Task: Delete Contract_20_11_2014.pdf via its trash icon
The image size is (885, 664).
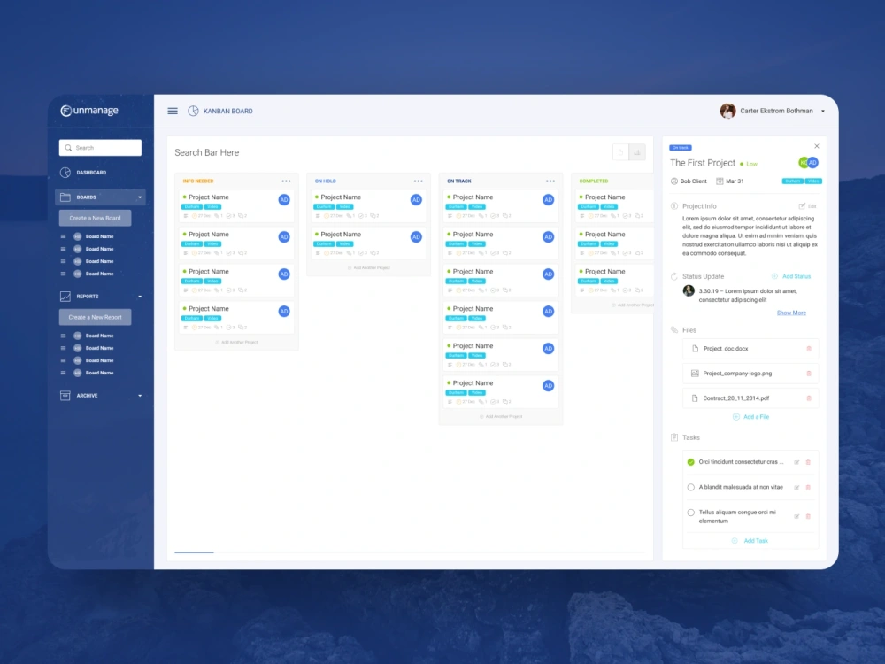Action: click(x=808, y=398)
